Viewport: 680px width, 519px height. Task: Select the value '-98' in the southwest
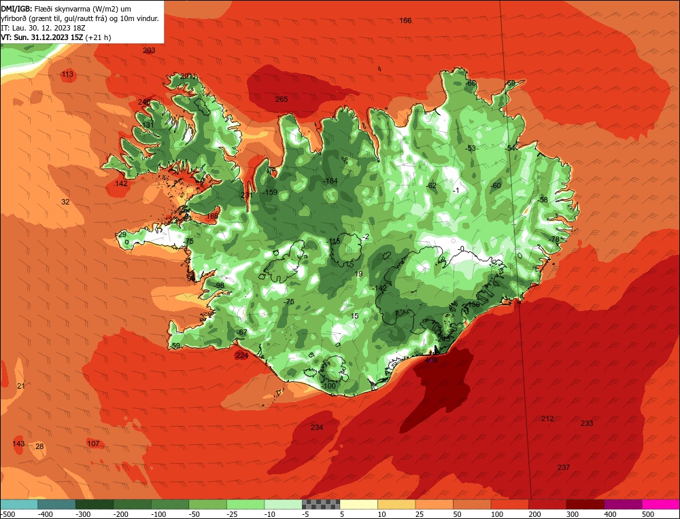click(218, 285)
